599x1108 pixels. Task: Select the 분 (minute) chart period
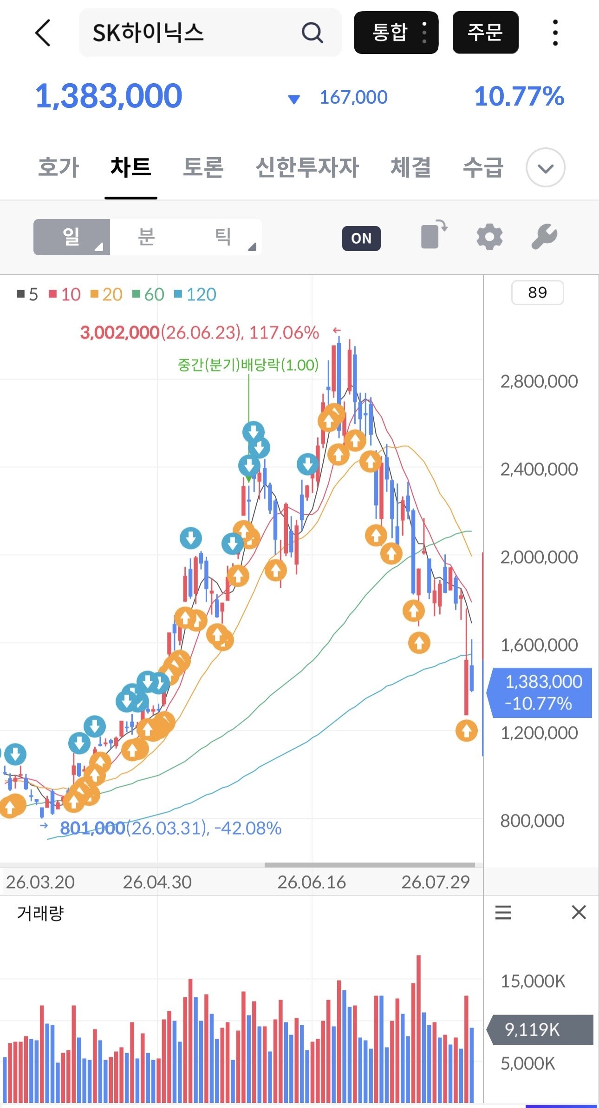[x=146, y=237]
